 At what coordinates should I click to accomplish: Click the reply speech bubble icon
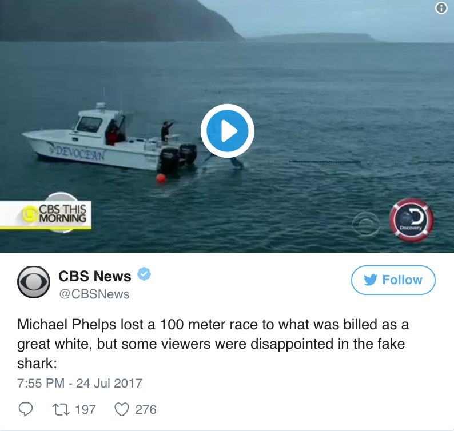tap(26, 410)
